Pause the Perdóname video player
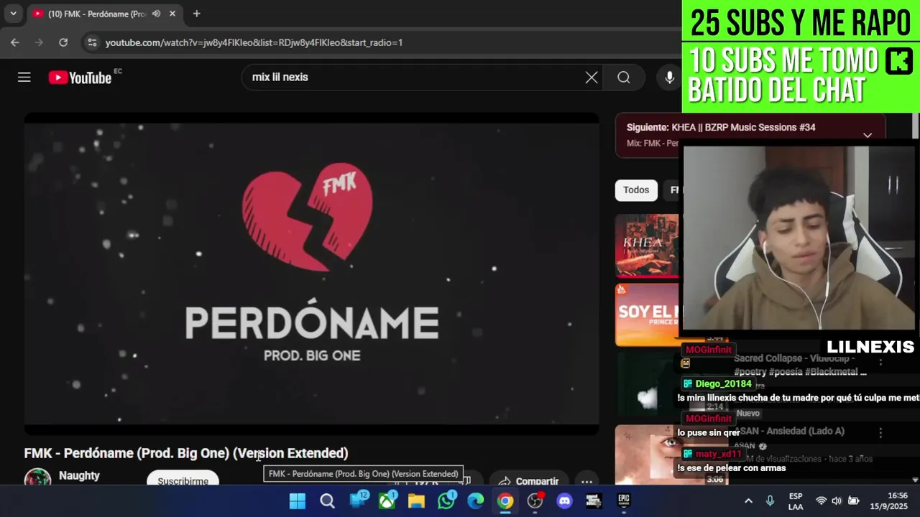The height and width of the screenshot is (517, 920). (311, 273)
